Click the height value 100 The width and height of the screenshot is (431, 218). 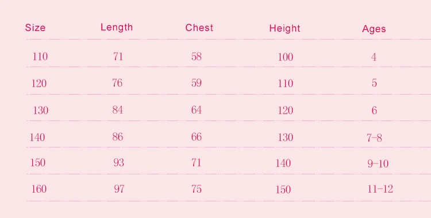pos(285,57)
